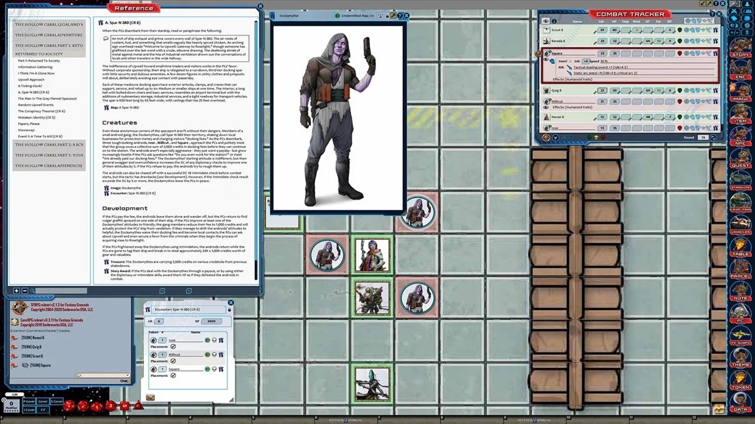Toggle Unidentified Map identification on Dockmythe image

point(337,16)
